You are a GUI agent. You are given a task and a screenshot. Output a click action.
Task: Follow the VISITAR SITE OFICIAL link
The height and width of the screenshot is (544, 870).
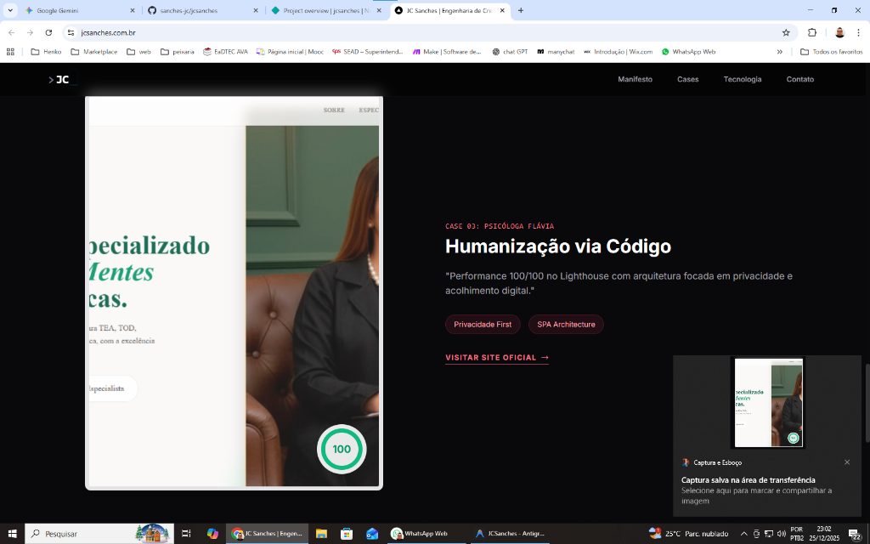(x=496, y=358)
